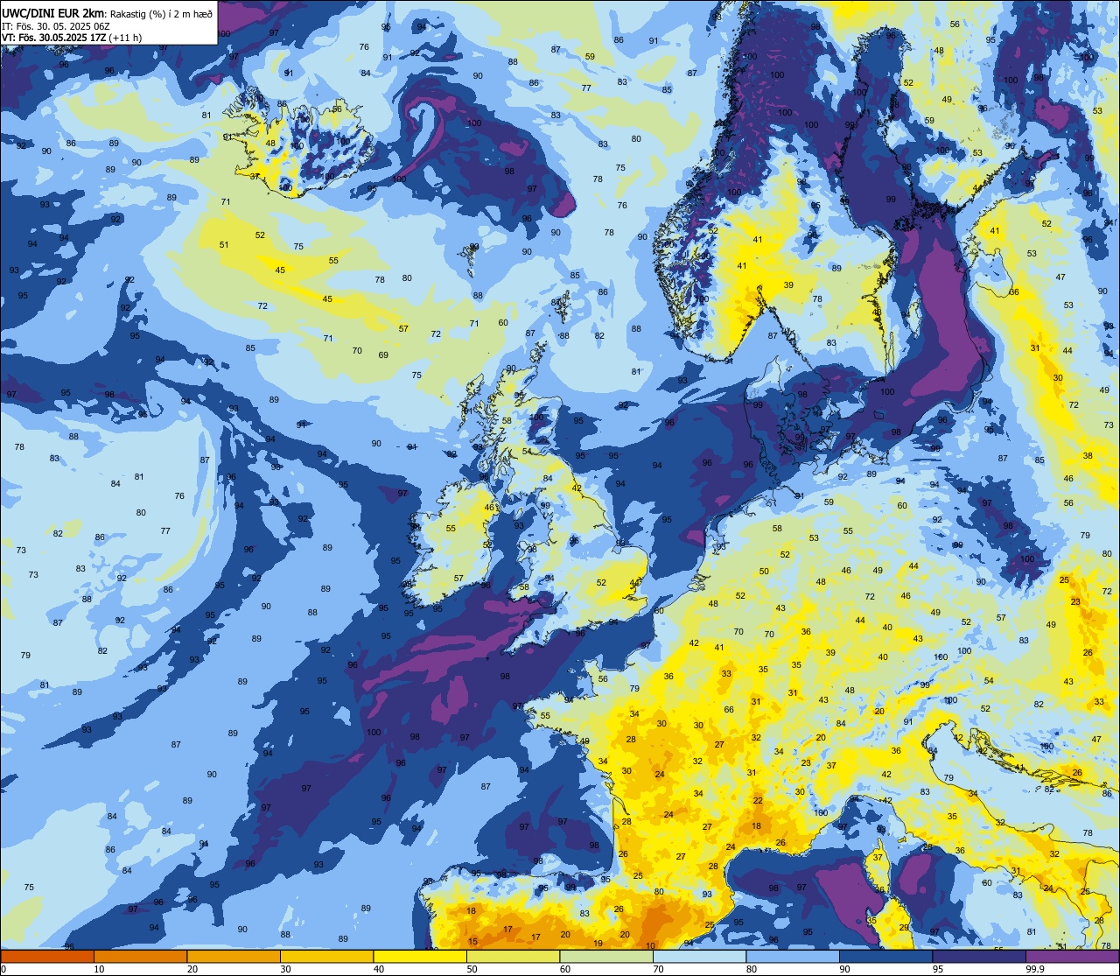Click the '90' label under the legend

coord(844,969)
